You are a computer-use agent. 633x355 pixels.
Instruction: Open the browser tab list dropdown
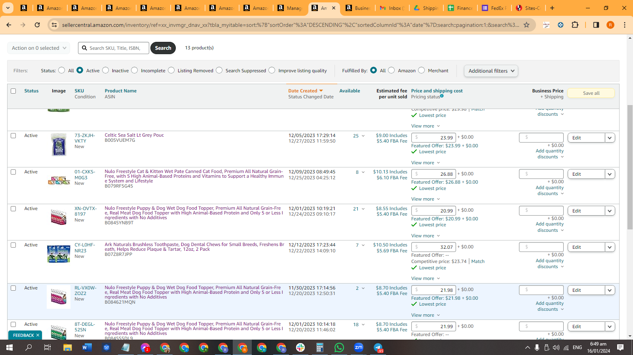pyautogui.click(x=8, y=8)
